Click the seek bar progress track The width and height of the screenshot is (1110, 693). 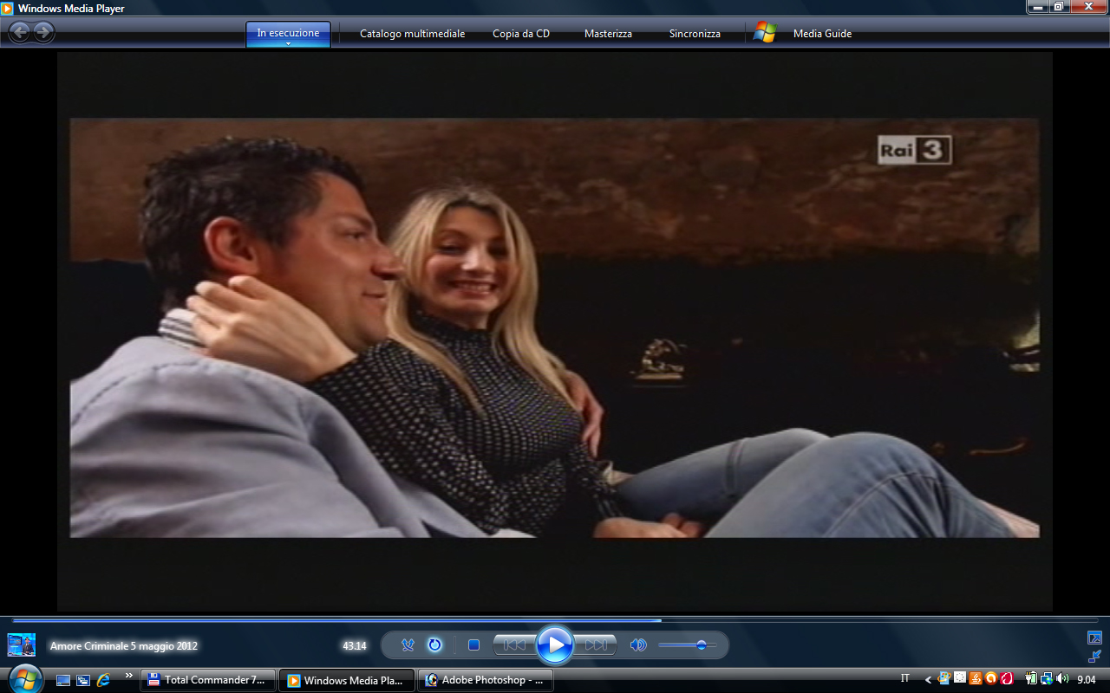coord(555,620)
